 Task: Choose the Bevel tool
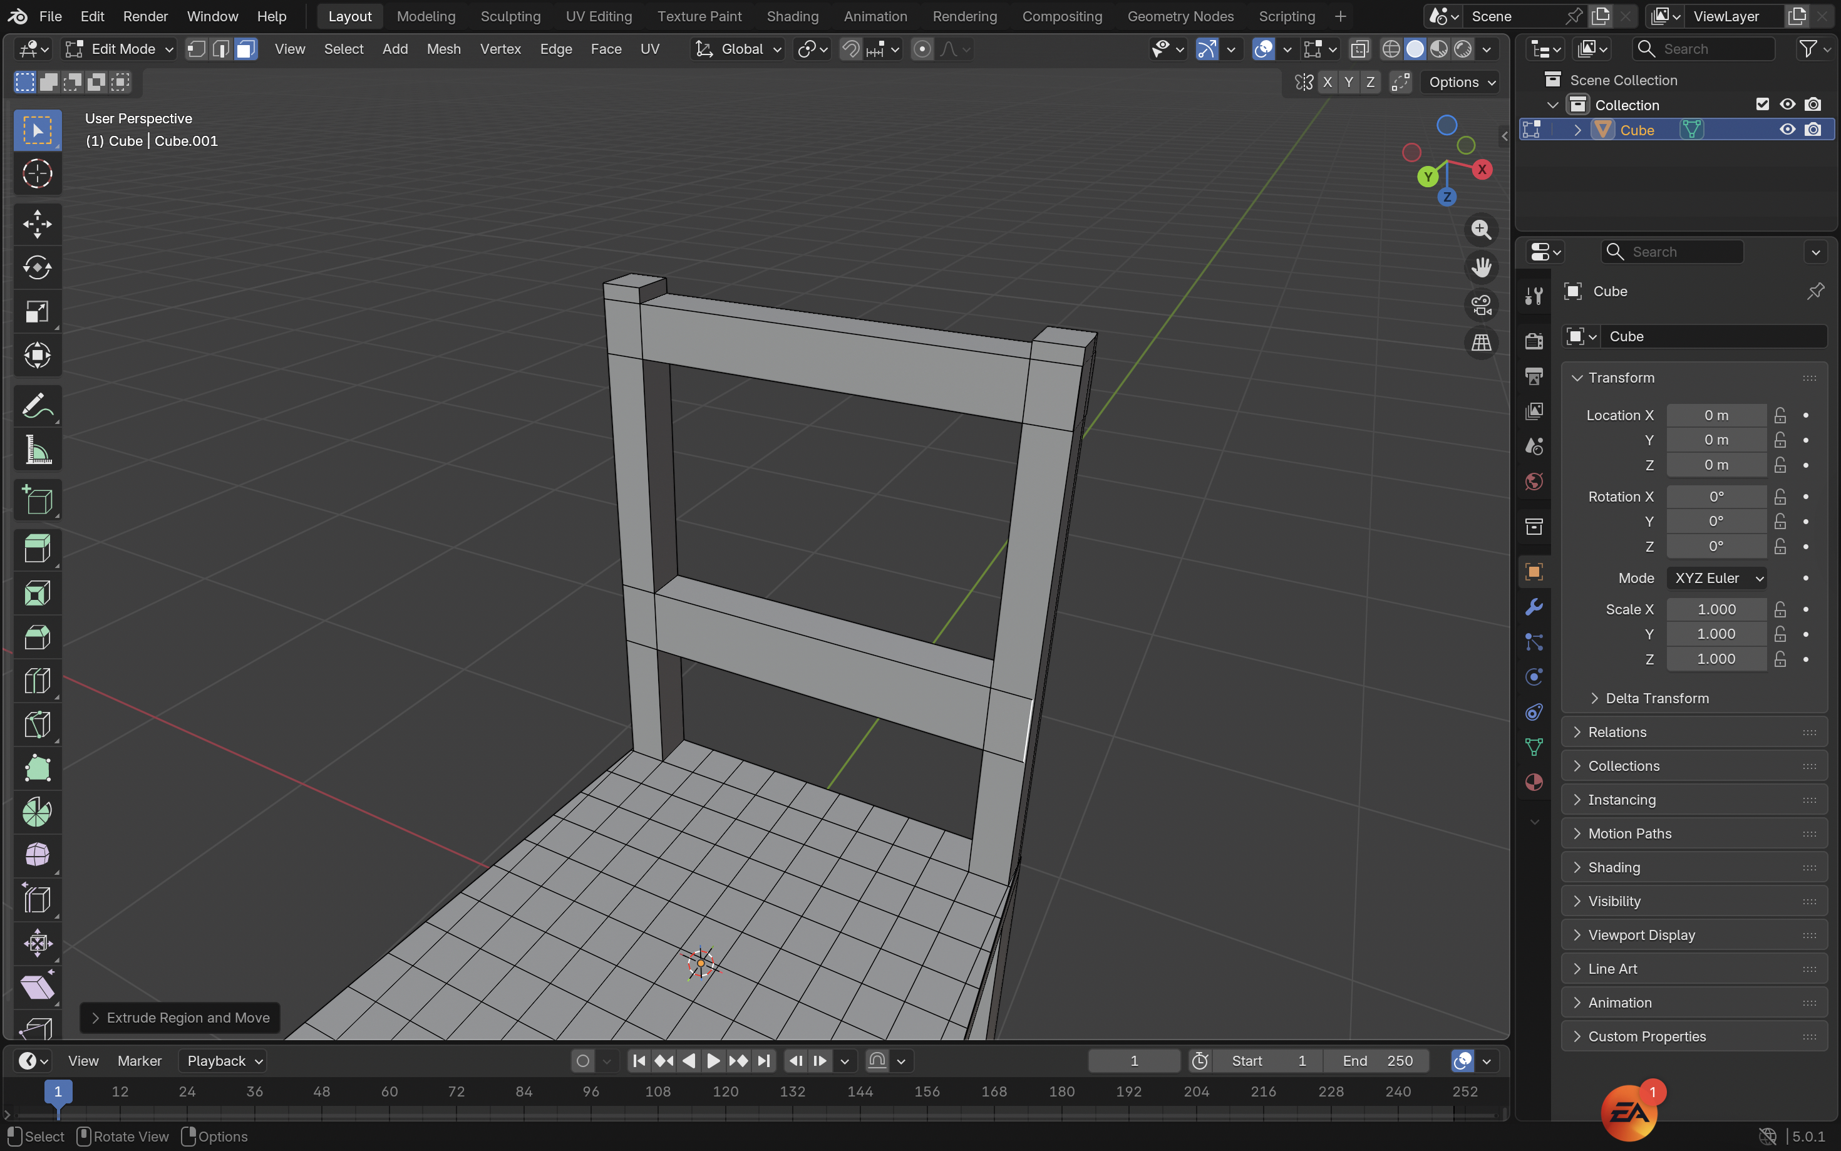point(36,636)
